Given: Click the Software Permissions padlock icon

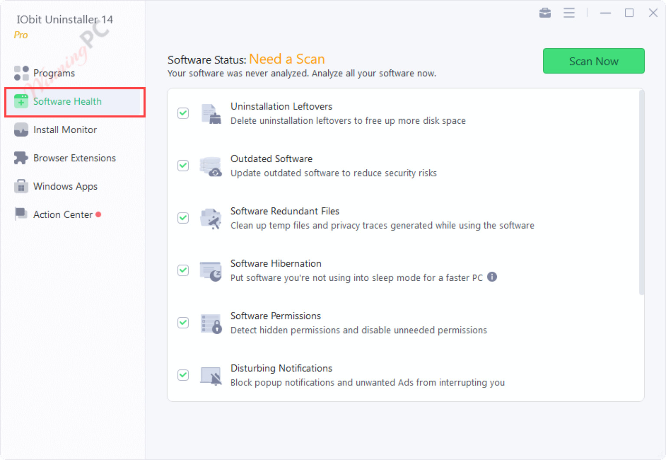Looking at the screenshot, I should 211,323.
